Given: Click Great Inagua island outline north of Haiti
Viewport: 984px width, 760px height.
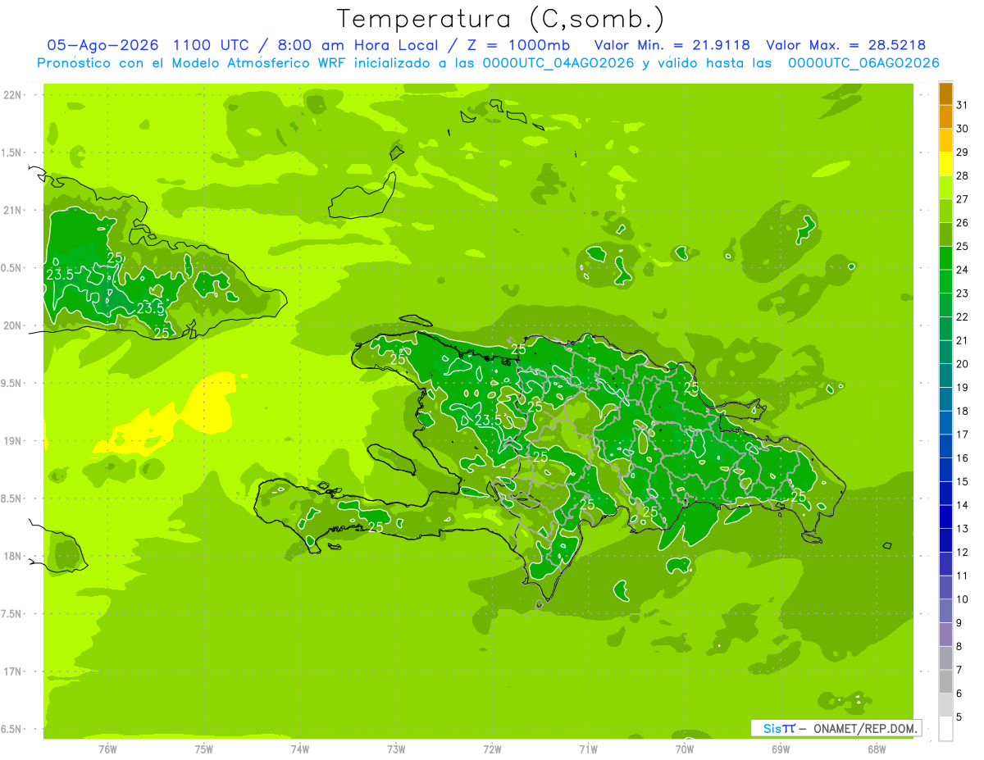Looking at the screenshot, I should [362, 196].
